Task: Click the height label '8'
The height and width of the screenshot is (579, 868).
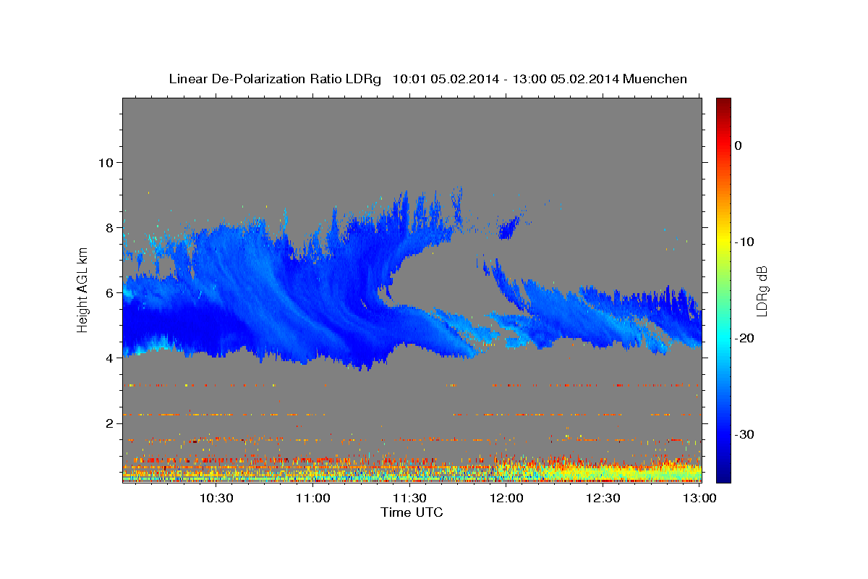Action: point(110,227)
